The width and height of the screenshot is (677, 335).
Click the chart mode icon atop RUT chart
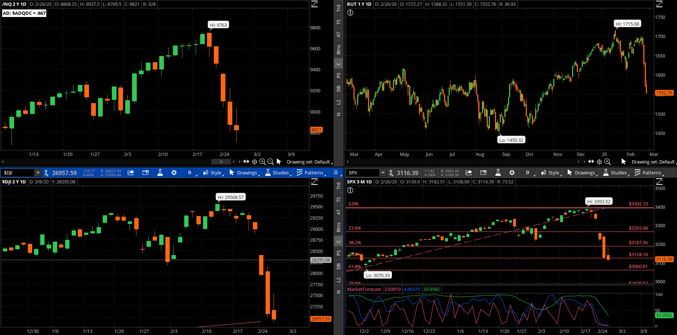[659, 4]
